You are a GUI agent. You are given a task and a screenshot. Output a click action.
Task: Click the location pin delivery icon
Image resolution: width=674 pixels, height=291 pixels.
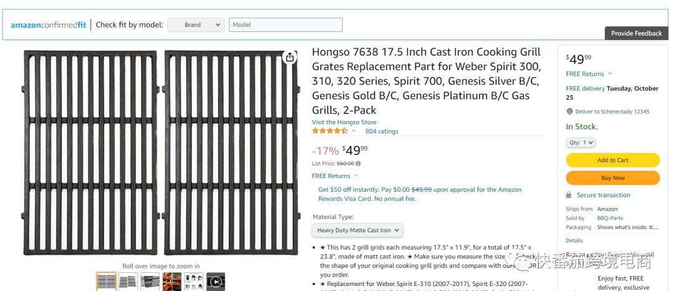coord(569,111)
